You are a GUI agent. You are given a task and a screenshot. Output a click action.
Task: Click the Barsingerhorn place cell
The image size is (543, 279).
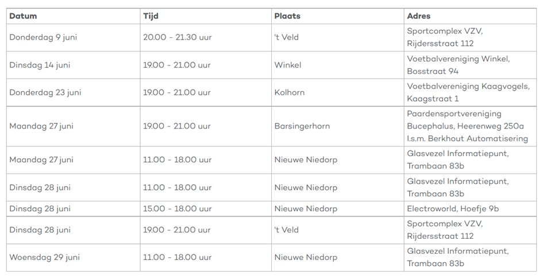tap(302, 126)
